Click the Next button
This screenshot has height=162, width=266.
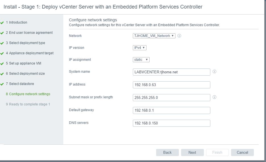coord(192,153)
